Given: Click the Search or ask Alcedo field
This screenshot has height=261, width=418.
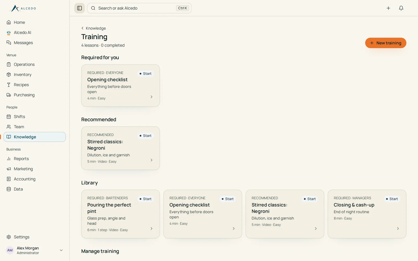Looking at the screenshot, I should 139,8.
